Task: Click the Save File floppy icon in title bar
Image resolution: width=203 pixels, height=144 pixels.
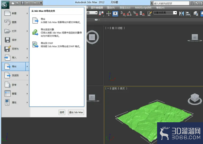Action: click(23, 3)
